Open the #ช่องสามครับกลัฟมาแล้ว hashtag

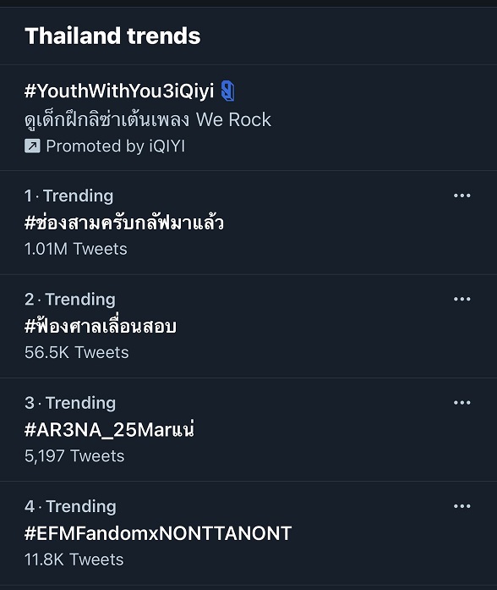coord(124,222)
